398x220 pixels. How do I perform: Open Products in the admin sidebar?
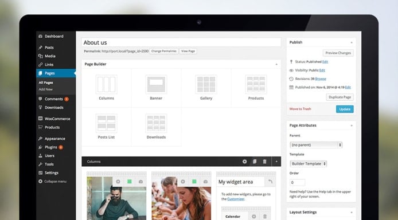(52, 127)
